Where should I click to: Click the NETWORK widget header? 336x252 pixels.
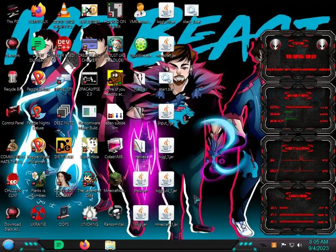[x=298, y=148]
